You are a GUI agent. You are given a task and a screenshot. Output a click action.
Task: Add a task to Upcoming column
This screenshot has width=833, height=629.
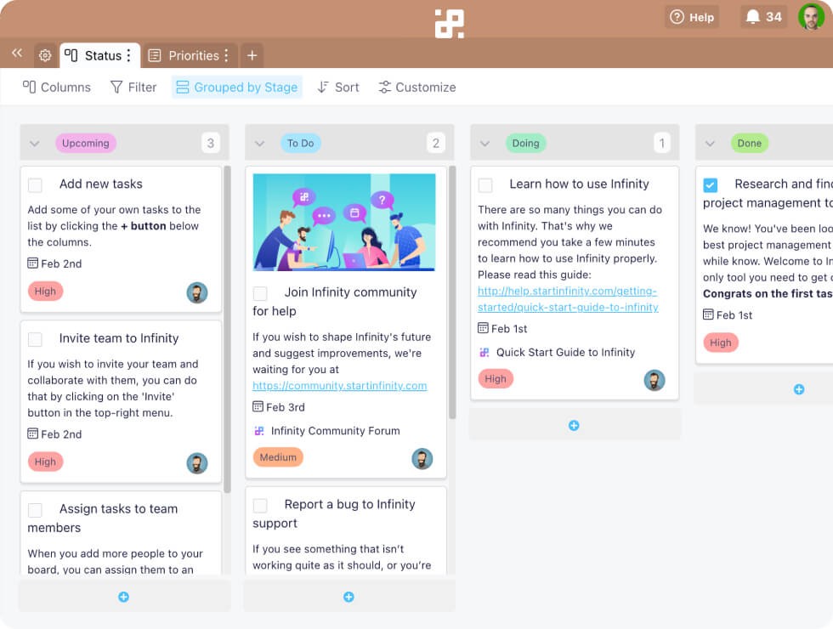pyautogui.click(x=124, y=597)
